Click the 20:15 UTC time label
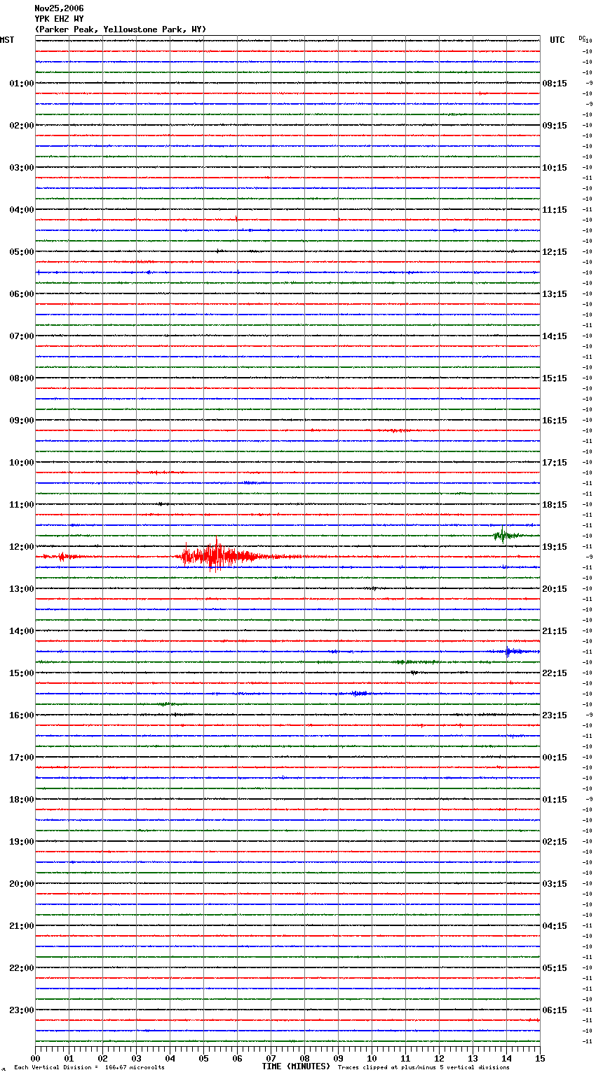 (x=555, y=589)
